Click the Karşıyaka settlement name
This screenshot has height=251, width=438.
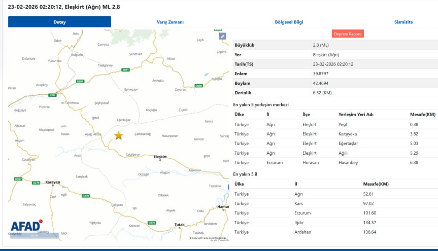(348, 134)
